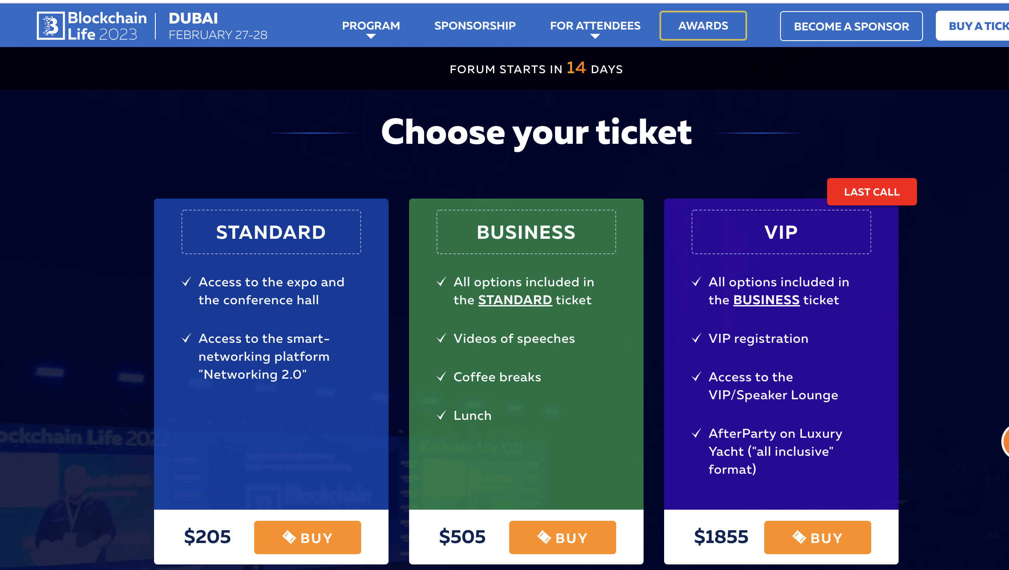The image size is (1009, 570).
Task: Open the Sponsorship menu item
Action: (x=475, y=26)
